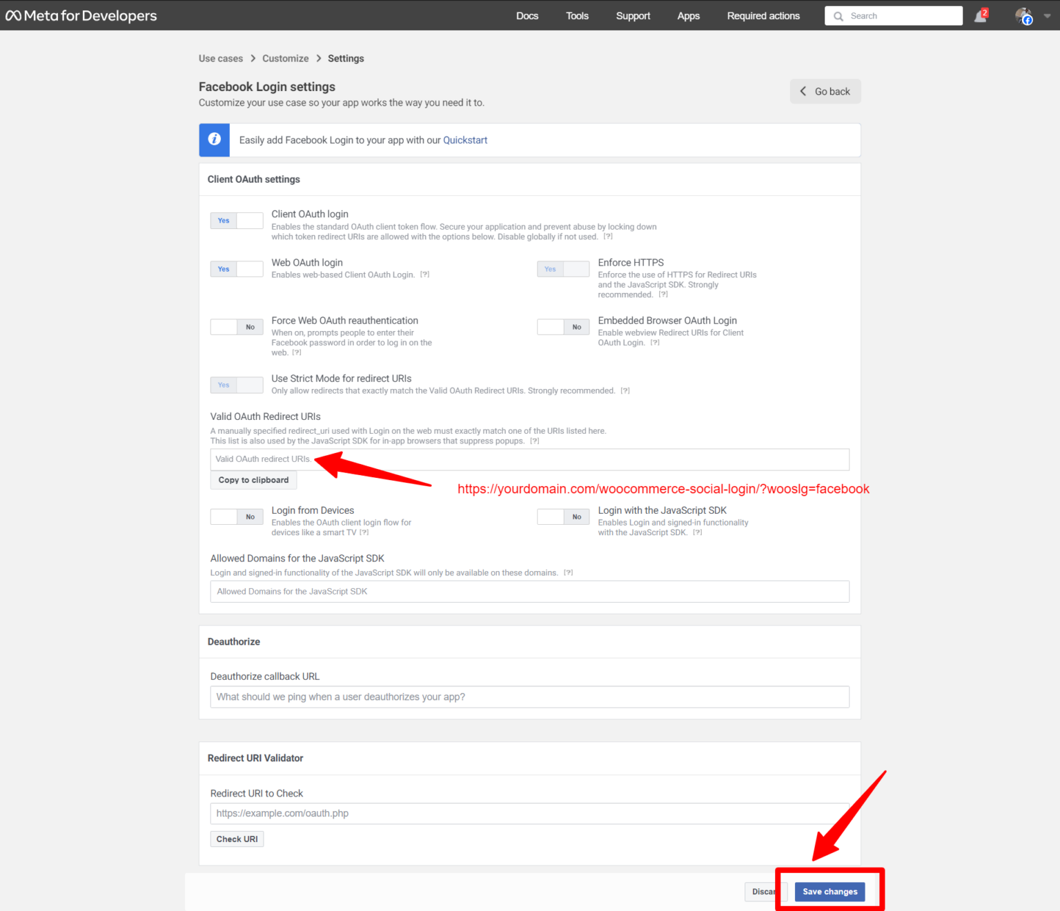The image size is (1060, 911).
Task: Open help for Client OAuth login
Action: 608,236
